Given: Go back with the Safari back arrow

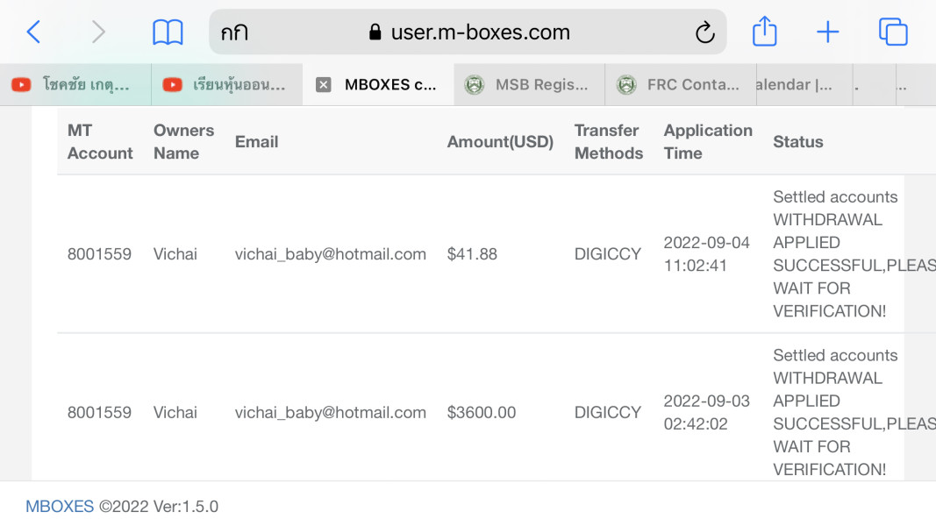Looking at the screenshot, I should pyautogui.click(x=33, y=32).
